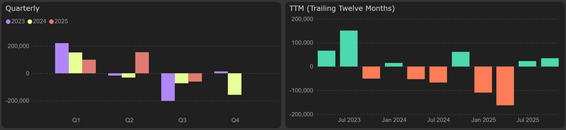Screen dimensions: 566x130
Task: Select the small green TTM bar above Jan 2024
Action: [394, 65]
